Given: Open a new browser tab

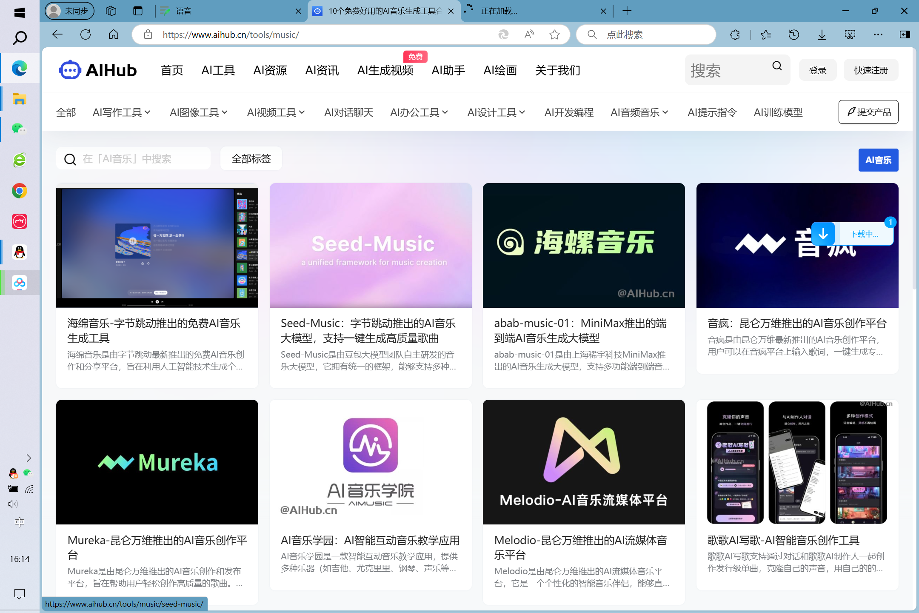Looking at the screenshot, I should (627, 11).
